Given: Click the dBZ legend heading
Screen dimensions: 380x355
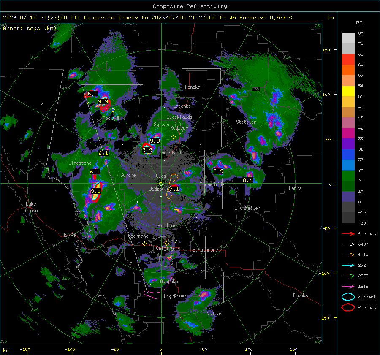Looking at the screenshot, I should [x=358, y=23].
